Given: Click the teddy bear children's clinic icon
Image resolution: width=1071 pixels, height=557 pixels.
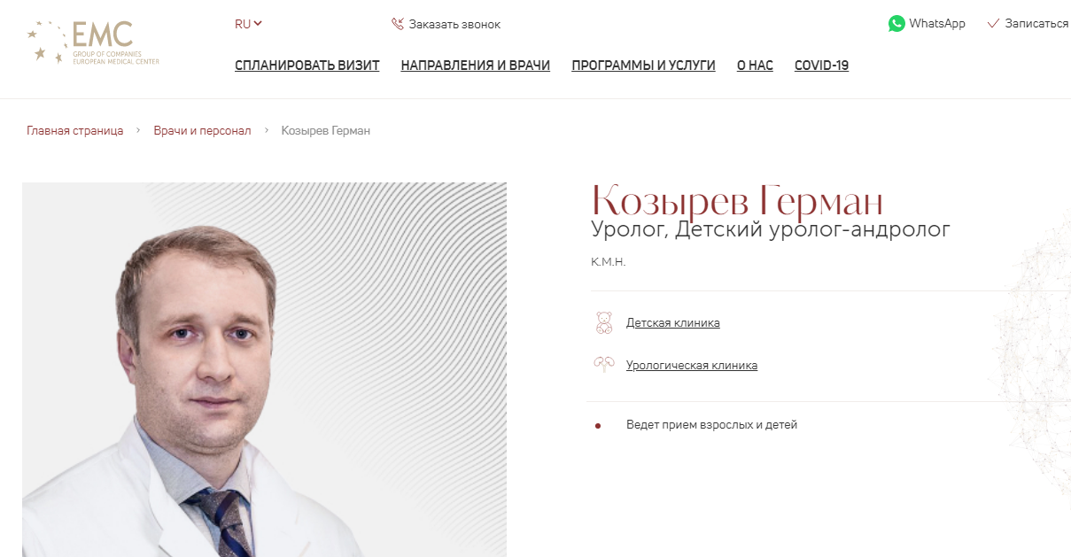Looking at the screenshot, I should tap(604, 322).
